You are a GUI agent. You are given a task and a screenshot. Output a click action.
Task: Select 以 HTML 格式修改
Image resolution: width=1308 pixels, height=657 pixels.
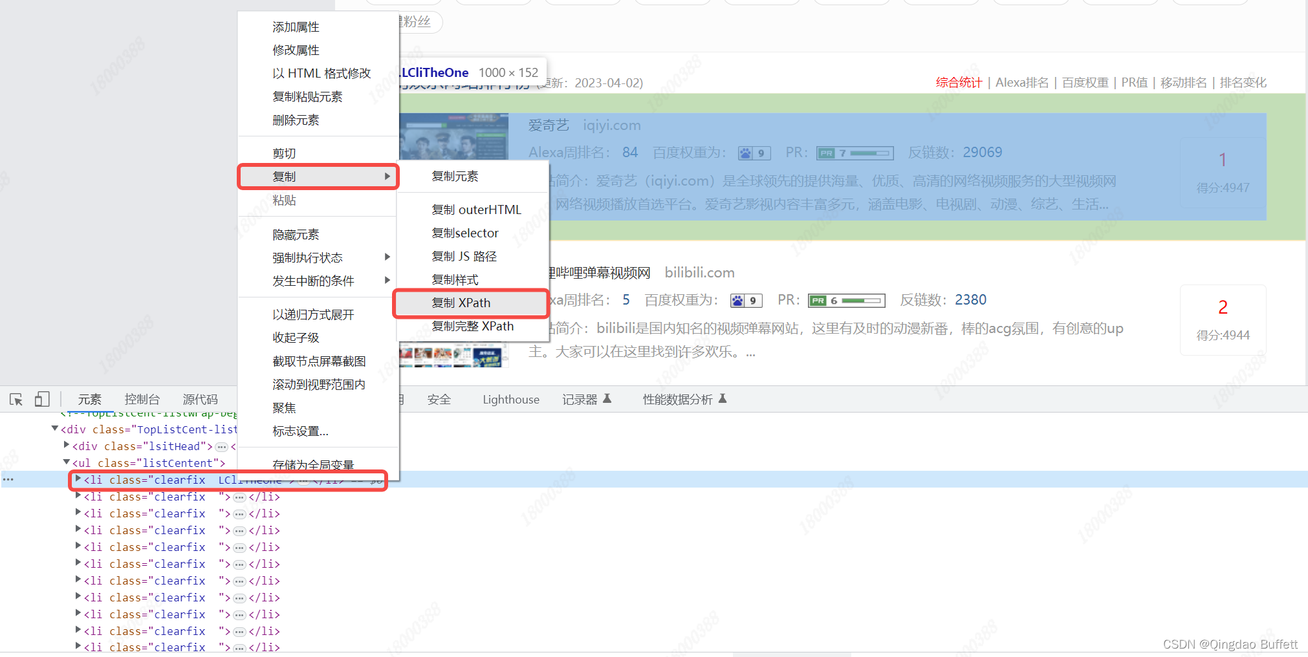pos(318,74)
